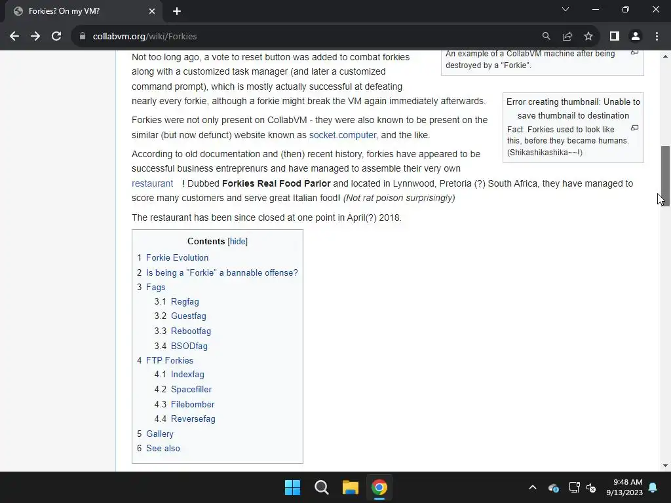Jump to subsection 4.1 in contents

click(187, 374)
